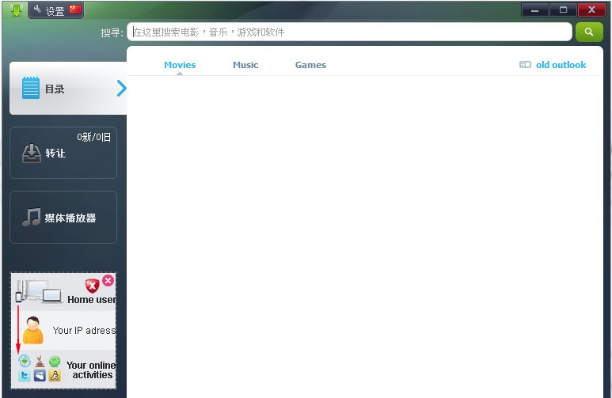This screenshot has width=612, height=398.
Task: Open the 转让 transfers panel
Action: (63, 153)
